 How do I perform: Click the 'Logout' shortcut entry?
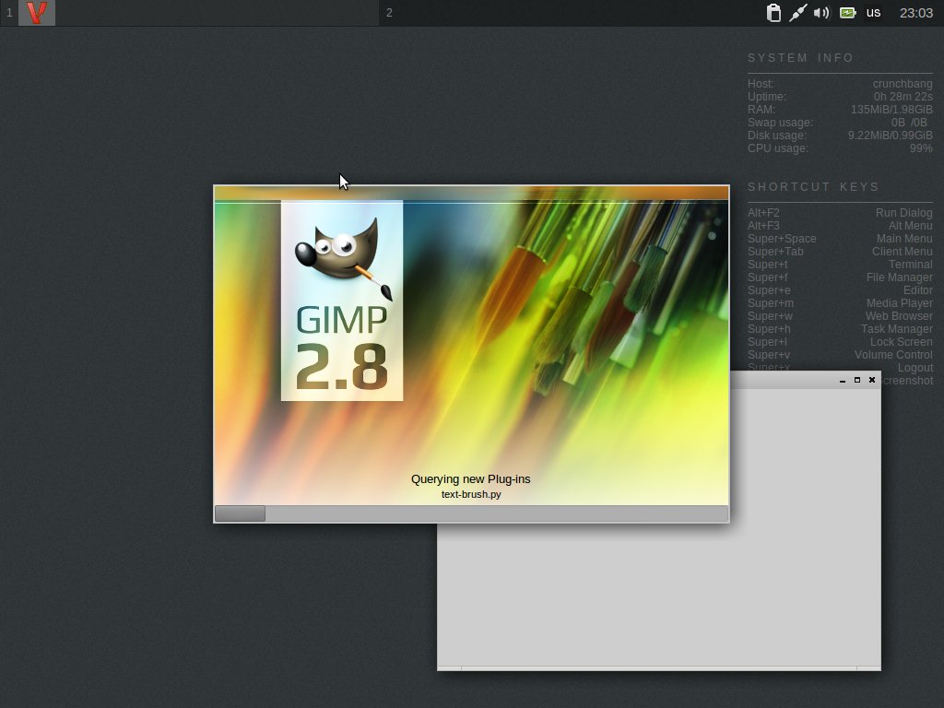(x=915, y=368)
